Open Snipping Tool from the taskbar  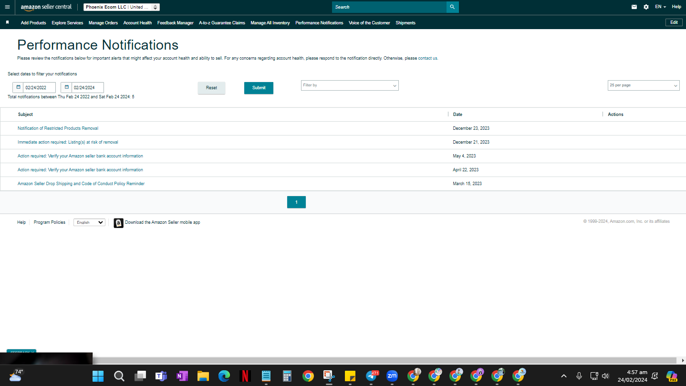tap(329, 376)
